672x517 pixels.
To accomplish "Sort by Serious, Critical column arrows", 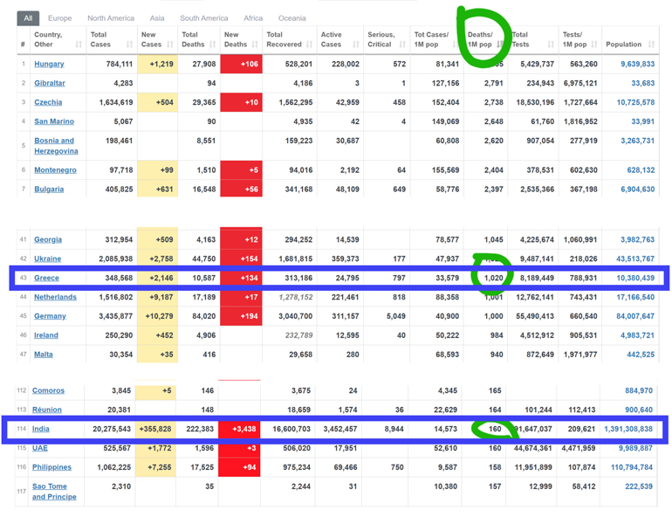I will pyautogui.click(x=402, y=45).
